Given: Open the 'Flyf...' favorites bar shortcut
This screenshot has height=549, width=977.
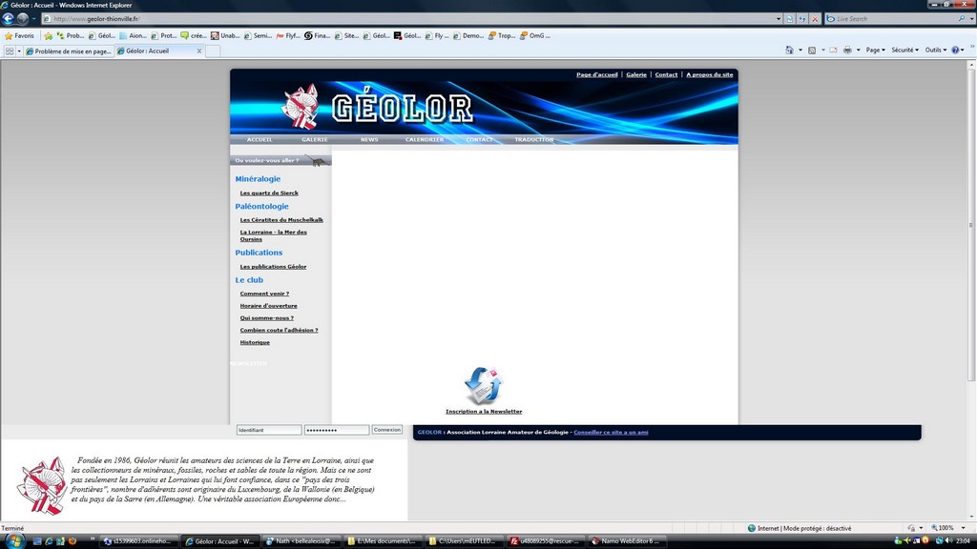Looking at the screenshot, I should (x=288, y=35).
